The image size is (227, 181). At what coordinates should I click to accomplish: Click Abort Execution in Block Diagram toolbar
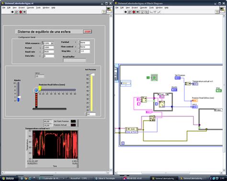tap(134, 12)
